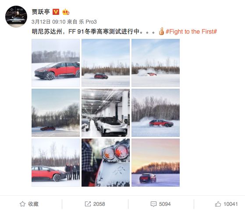Click the 10041 likes count
This screenshot has width=245, height=212.
pos(231,204)
